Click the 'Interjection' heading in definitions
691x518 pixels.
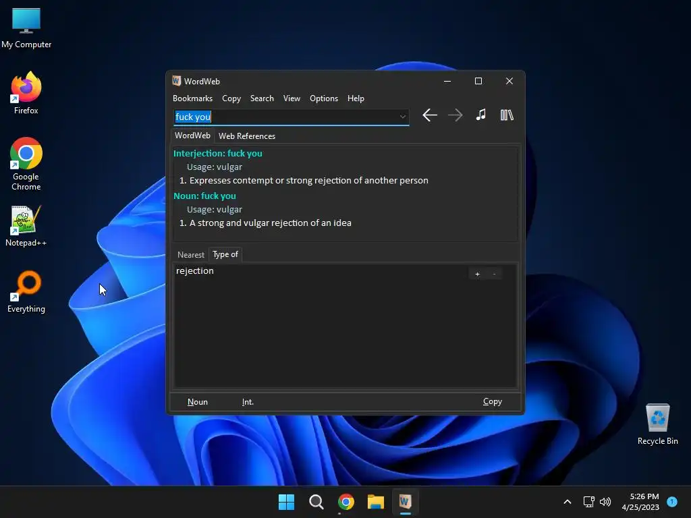(x=218, y=153)
